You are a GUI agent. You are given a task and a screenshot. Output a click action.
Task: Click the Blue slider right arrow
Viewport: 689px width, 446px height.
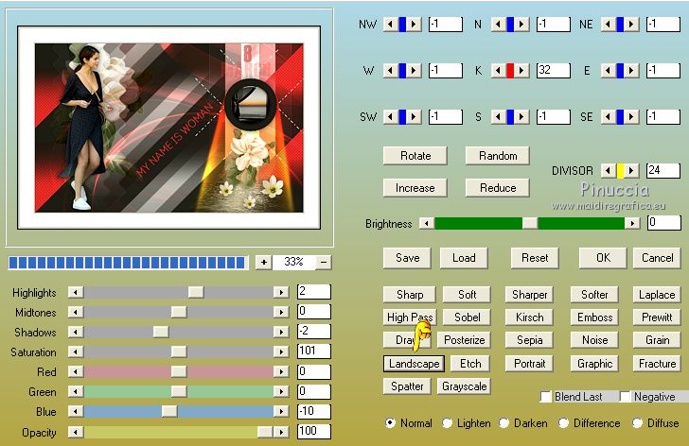point(281,411)
